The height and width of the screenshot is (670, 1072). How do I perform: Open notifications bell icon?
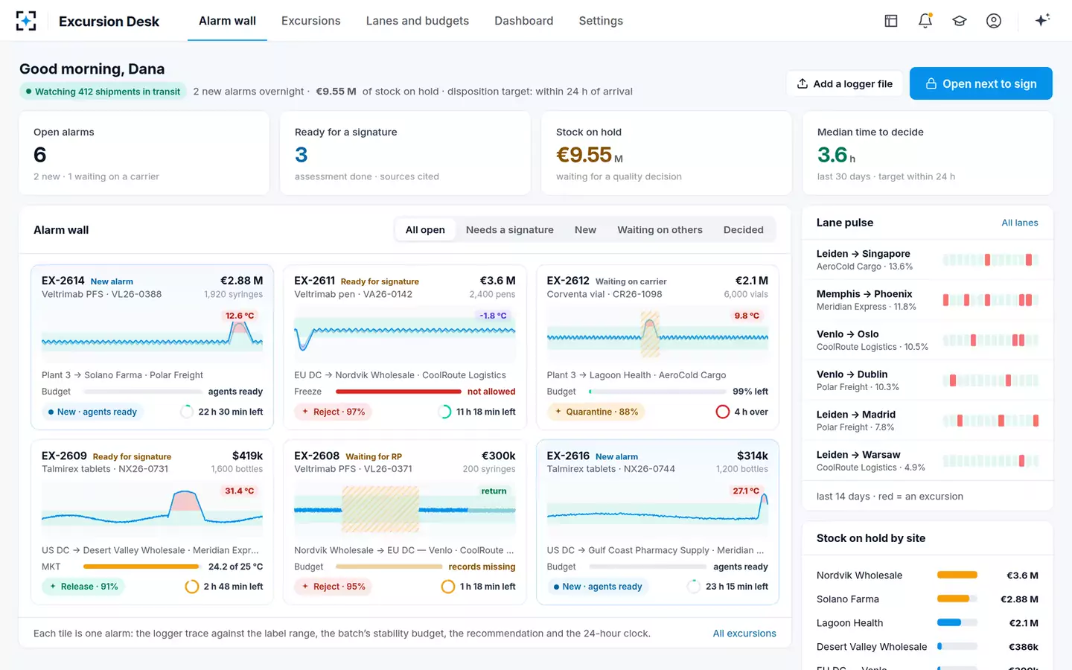(925, 21)
